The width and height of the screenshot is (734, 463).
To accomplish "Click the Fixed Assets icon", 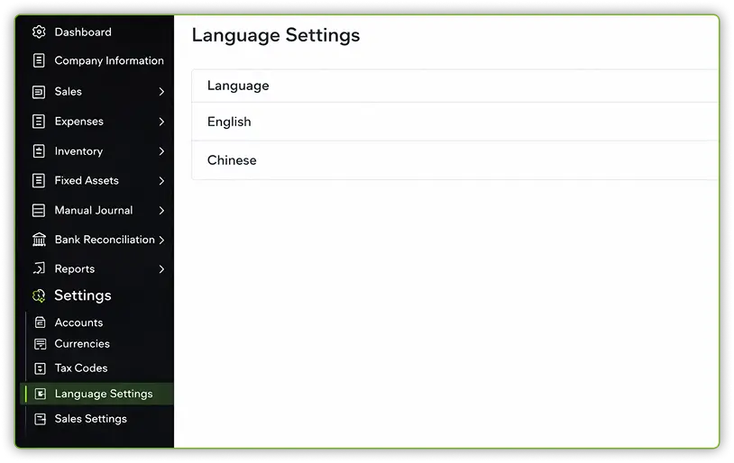I will pyautogui.click(x=39, y=181).
